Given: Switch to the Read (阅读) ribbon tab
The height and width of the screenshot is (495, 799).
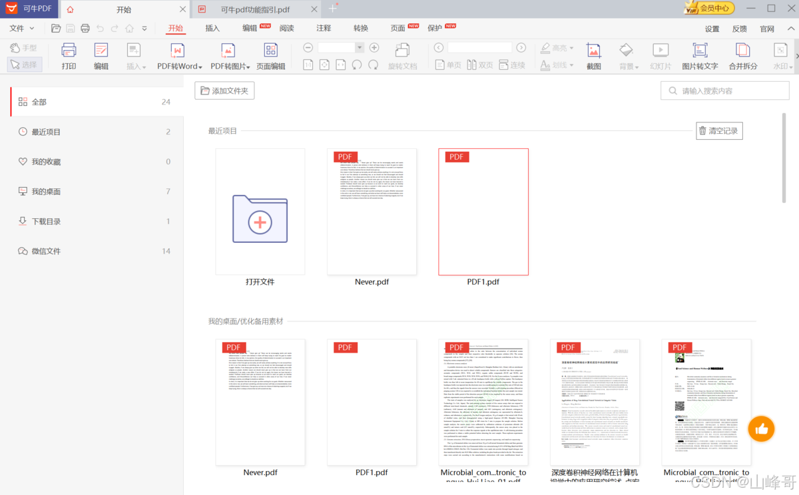Looking at the screenshot, I should 287,29.
